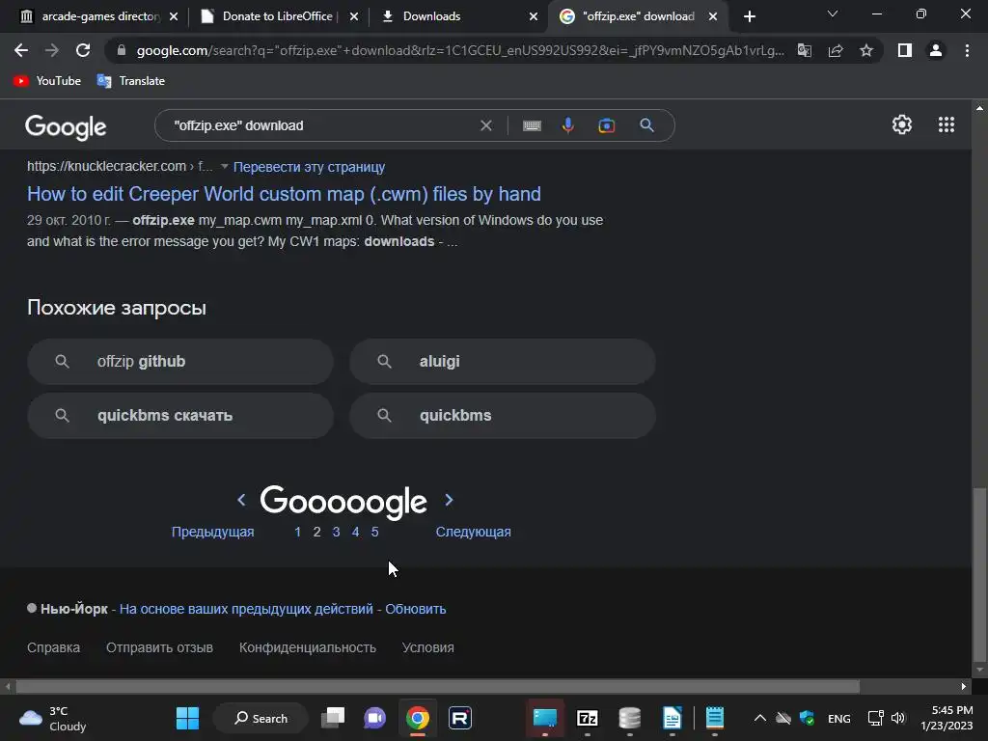Open results page 4
988x741 pixels.
[x=355, y=532]
